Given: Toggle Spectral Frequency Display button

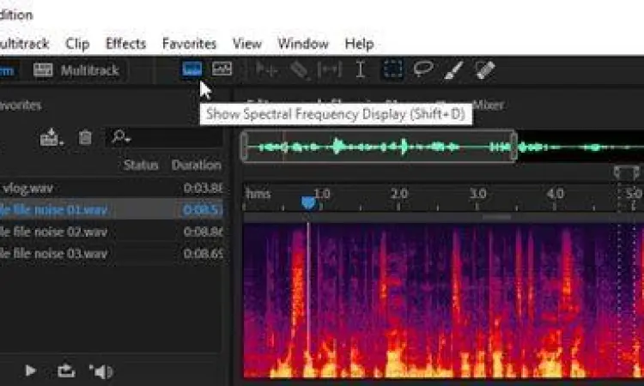Looking at the screenshot, I should [x=191, y=69].
